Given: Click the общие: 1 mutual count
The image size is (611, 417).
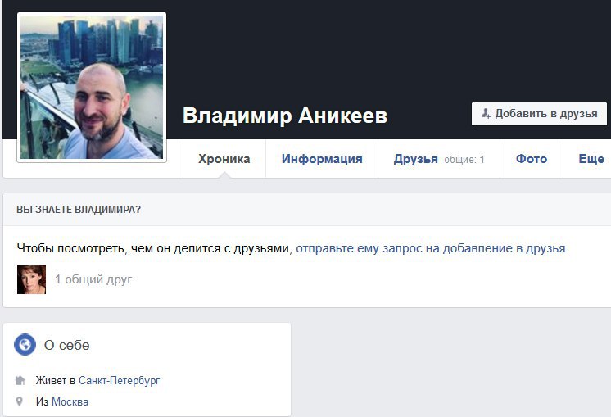Looking at the screenshot, I should 464,160.
